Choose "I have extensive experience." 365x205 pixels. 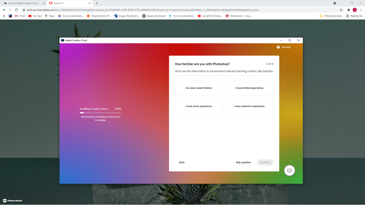[x=249, y=106]
